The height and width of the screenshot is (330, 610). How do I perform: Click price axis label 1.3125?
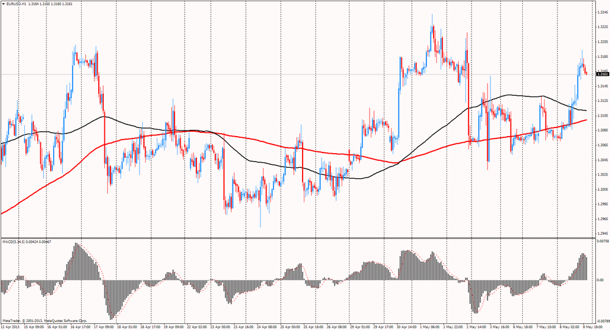pyautogui.click(x=602, y=101)
